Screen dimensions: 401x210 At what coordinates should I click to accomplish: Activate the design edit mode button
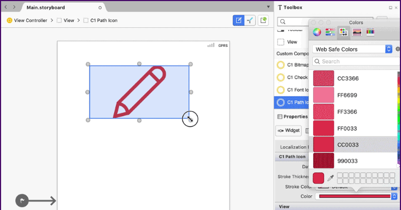tap(238, 20)
